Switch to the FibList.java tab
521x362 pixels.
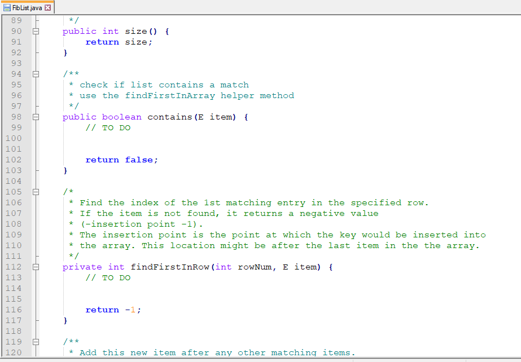click(27, 7)
